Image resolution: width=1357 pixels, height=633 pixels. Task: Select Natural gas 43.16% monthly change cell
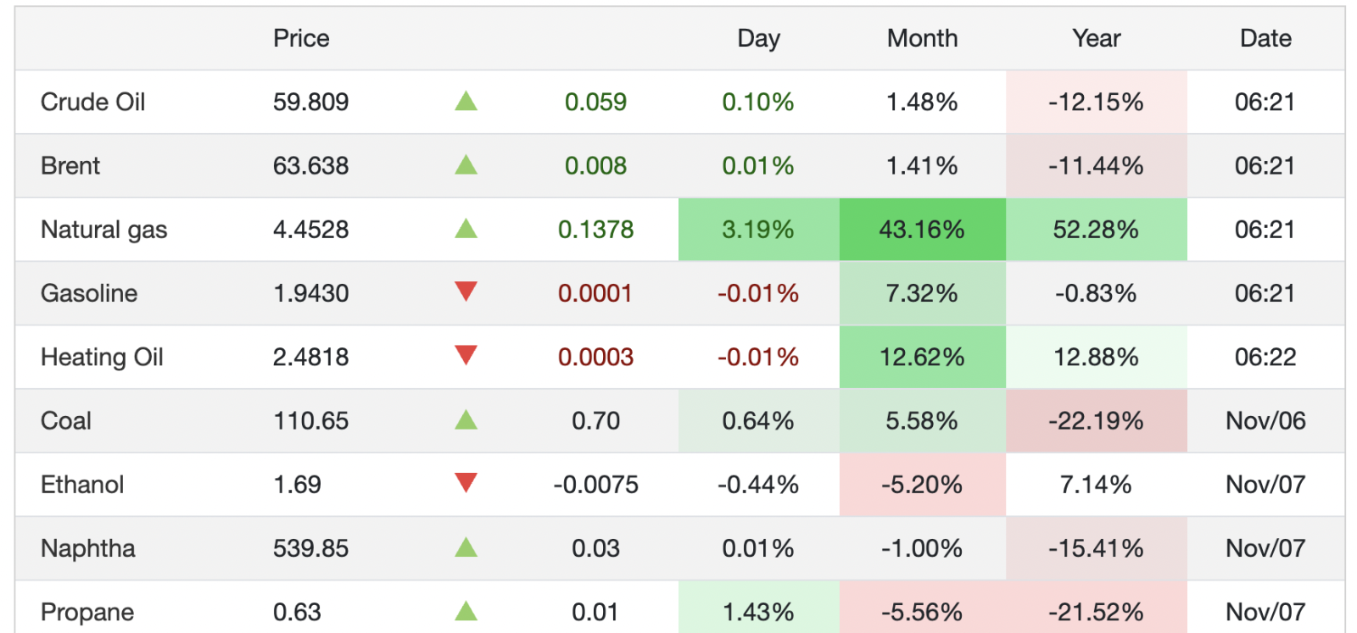point(922,230)
